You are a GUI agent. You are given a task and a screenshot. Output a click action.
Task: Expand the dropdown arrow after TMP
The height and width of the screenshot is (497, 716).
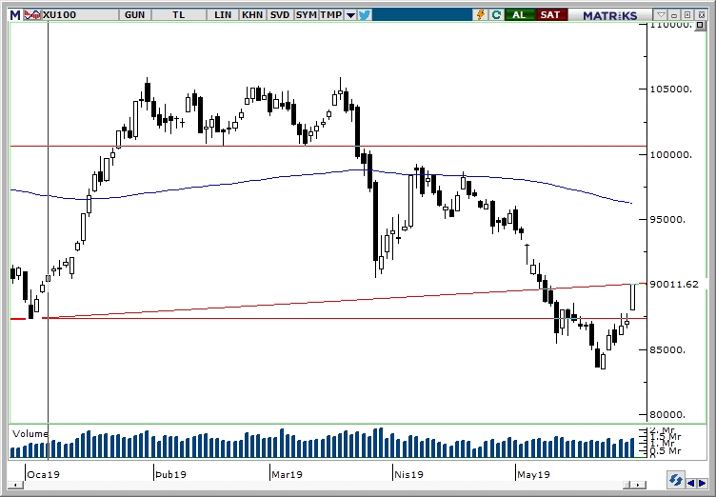[x=350, y=15]
